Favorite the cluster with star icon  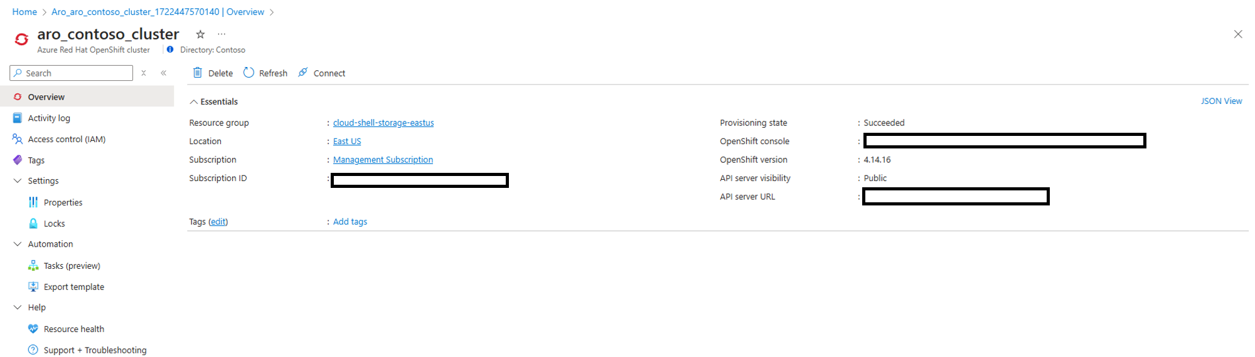200,34
